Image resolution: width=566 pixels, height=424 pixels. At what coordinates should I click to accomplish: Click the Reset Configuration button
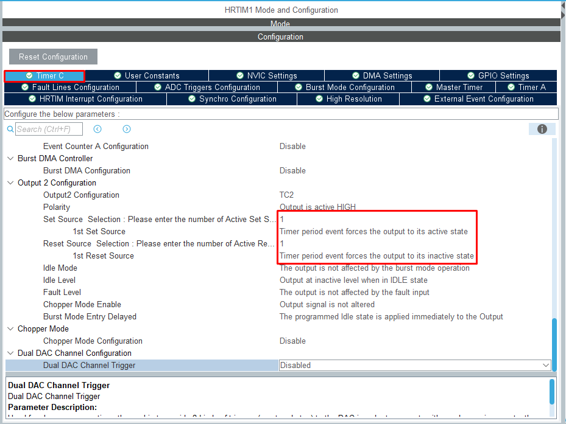(x=53, y=57)
